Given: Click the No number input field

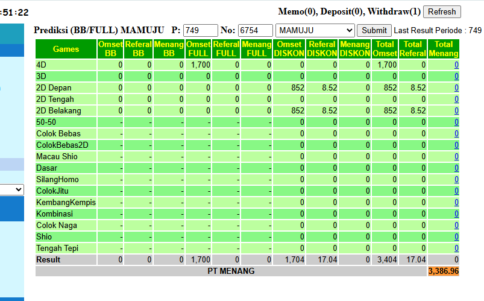Looking at the screenshot, I should click(x=256, y=30).
